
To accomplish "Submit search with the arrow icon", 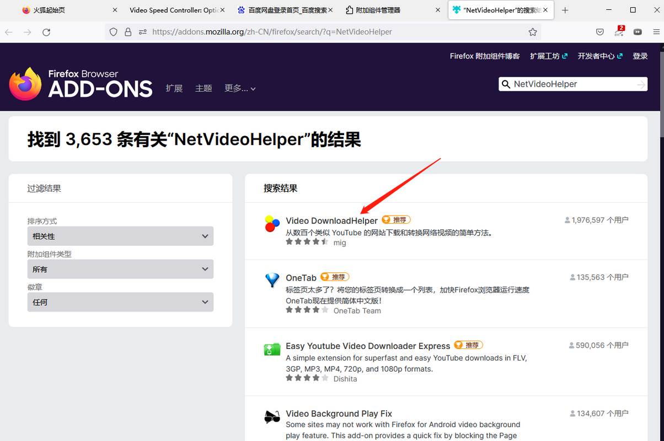I will [641, 84].
